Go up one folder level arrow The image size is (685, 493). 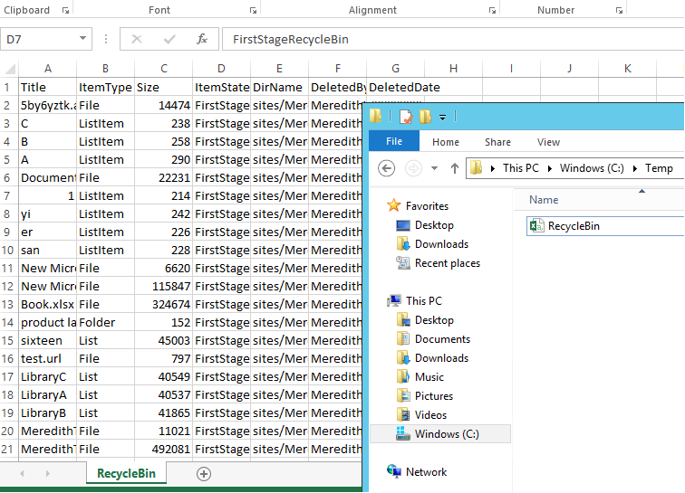(x=455, y=168)
